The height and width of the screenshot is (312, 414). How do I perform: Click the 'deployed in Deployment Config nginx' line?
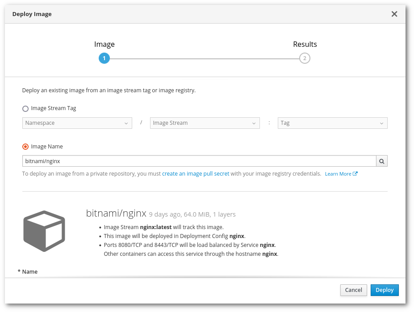pyautogui.click(x=175, y=236)
